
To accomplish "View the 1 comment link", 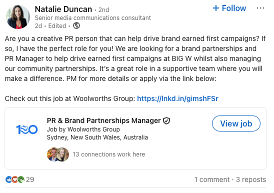I will point(212,179).
